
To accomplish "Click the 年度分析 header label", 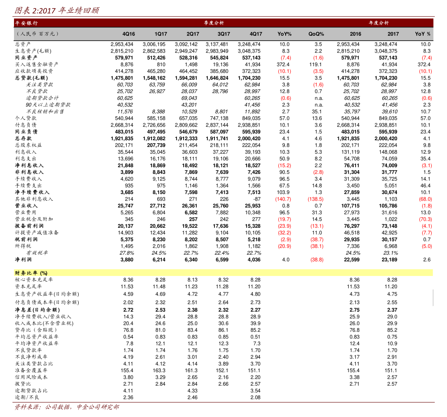I will click(378, 23).
